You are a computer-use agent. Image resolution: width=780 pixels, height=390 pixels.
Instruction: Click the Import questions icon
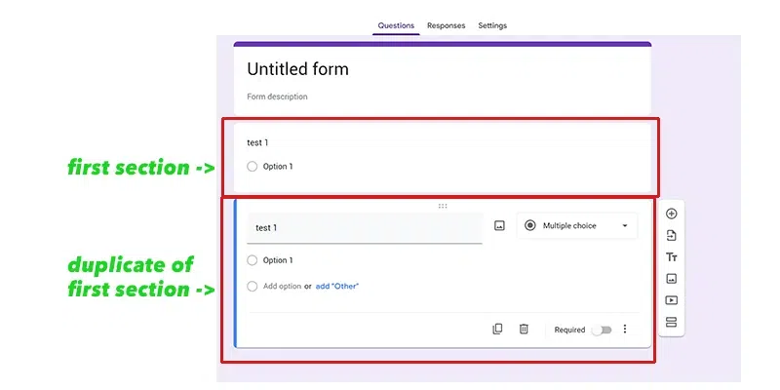pos(671,236)
